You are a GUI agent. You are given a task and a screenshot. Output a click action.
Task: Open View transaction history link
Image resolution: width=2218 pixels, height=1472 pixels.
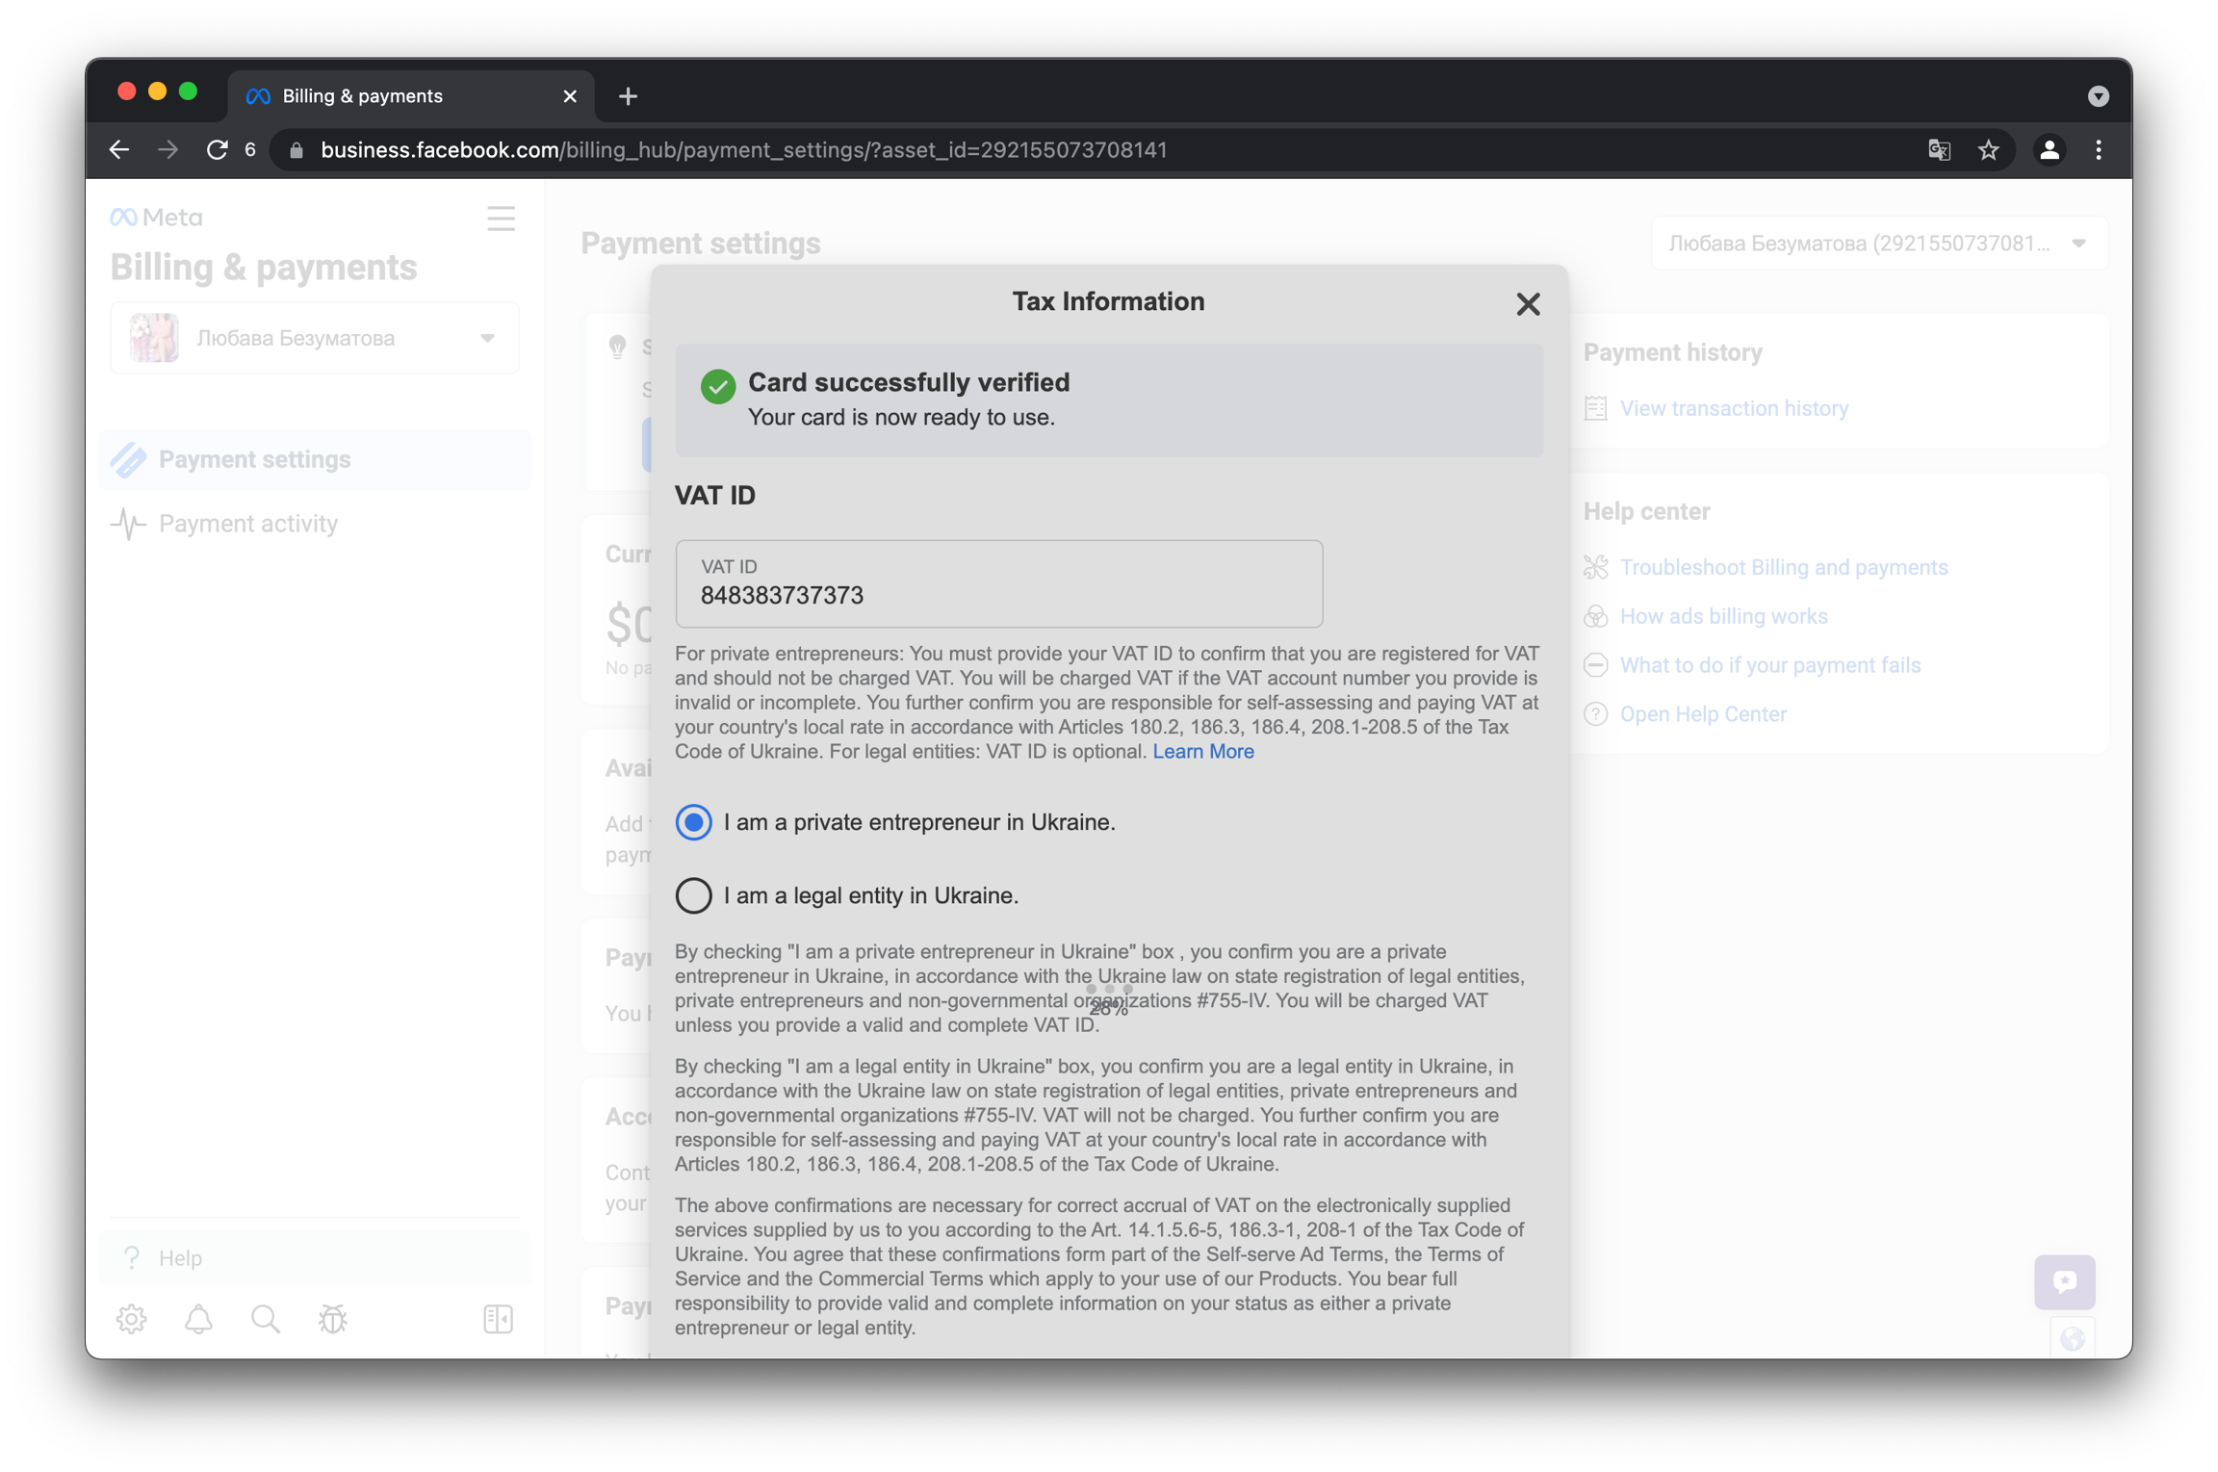(1733, 408)
